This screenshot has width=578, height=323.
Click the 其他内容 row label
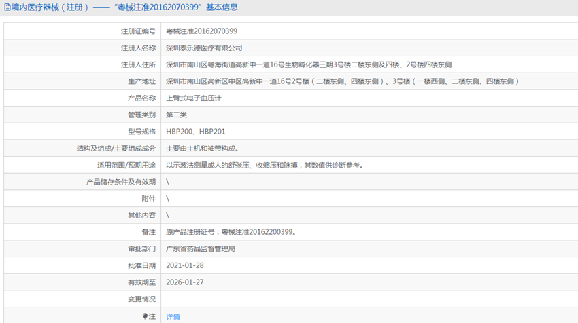pyautogui.click(x=142, y=215)
